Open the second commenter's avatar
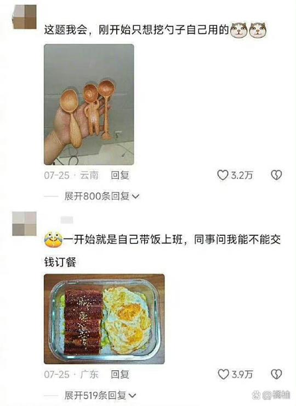 point(24,224)
